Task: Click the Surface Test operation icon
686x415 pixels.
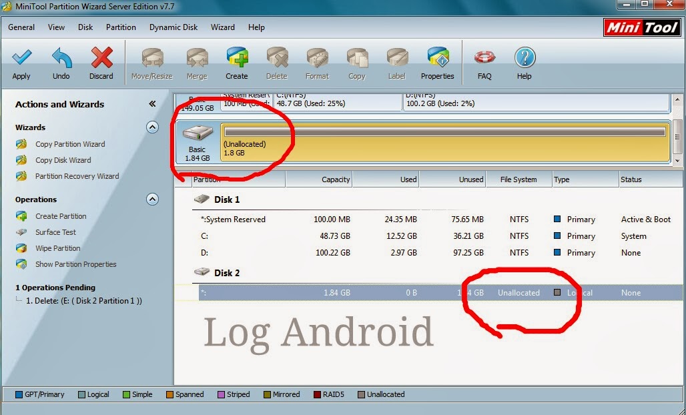Action: [x=21, y=232]
